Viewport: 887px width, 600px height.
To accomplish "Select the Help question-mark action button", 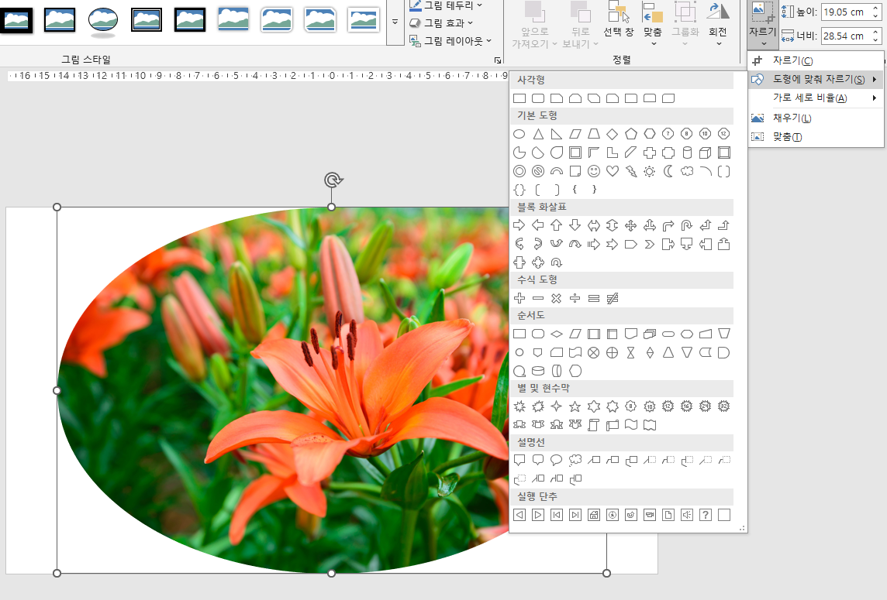I will click(706, 515).
